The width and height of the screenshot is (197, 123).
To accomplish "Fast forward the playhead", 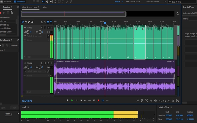I will [90, 101].
